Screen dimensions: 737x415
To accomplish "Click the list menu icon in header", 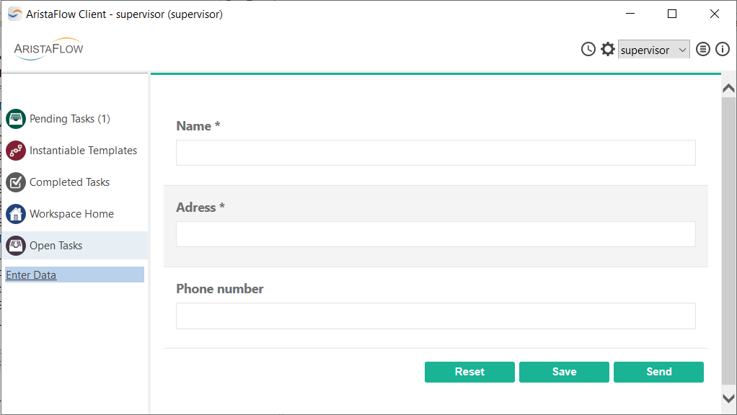I will tap(702, 49).
